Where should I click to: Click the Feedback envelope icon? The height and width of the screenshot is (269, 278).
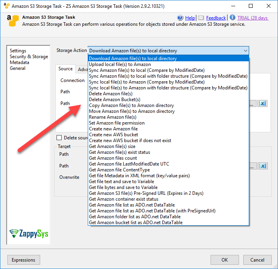(201, 18)
